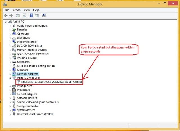Screen dimensions: 180x131
Task: Click the Audio inputs and outputs speaker icon
Action: [14, 26]
